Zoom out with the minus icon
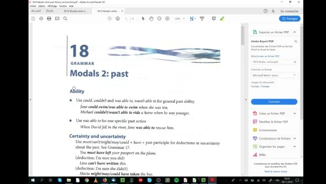Screen dimensions: 326x184 [159, 19]
